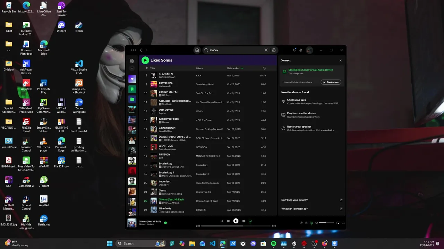Open the Underworld artist link
The height and width of the screenshot is (249, 444).
[x=165, y=86]
